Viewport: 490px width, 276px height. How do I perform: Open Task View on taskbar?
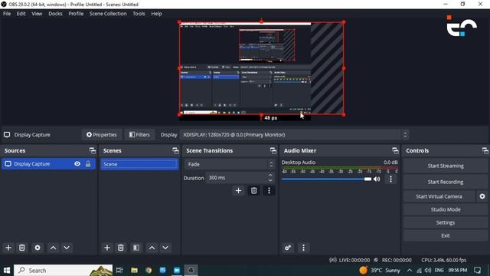coord(119,271)
